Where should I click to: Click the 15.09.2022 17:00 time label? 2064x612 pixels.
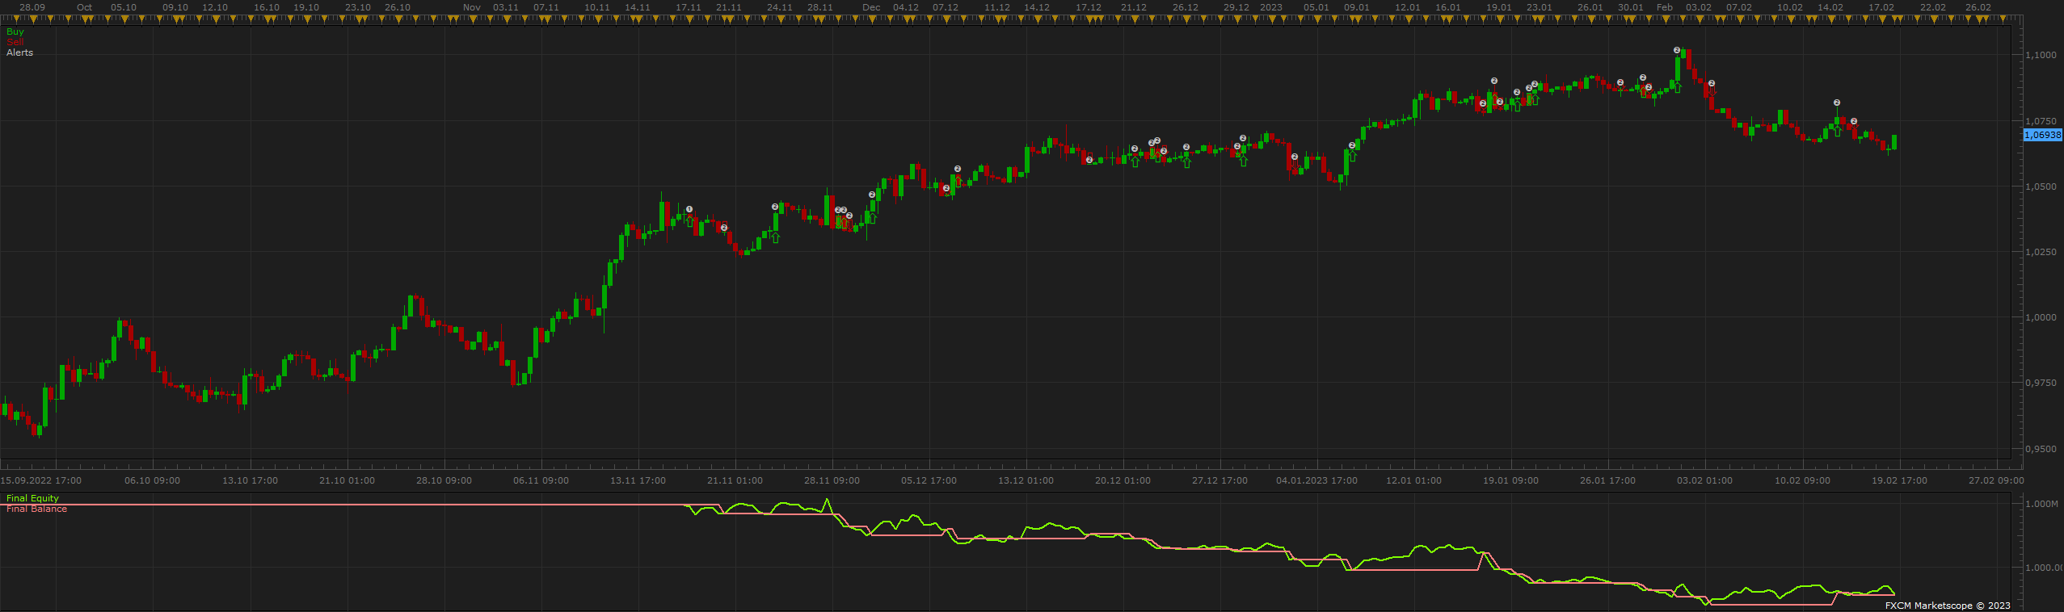pyautogui.click(x=40, y=480)
